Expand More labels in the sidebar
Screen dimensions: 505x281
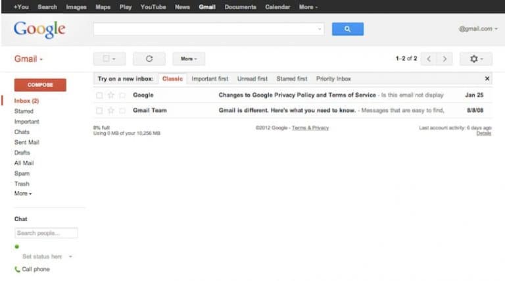[23, 193]
